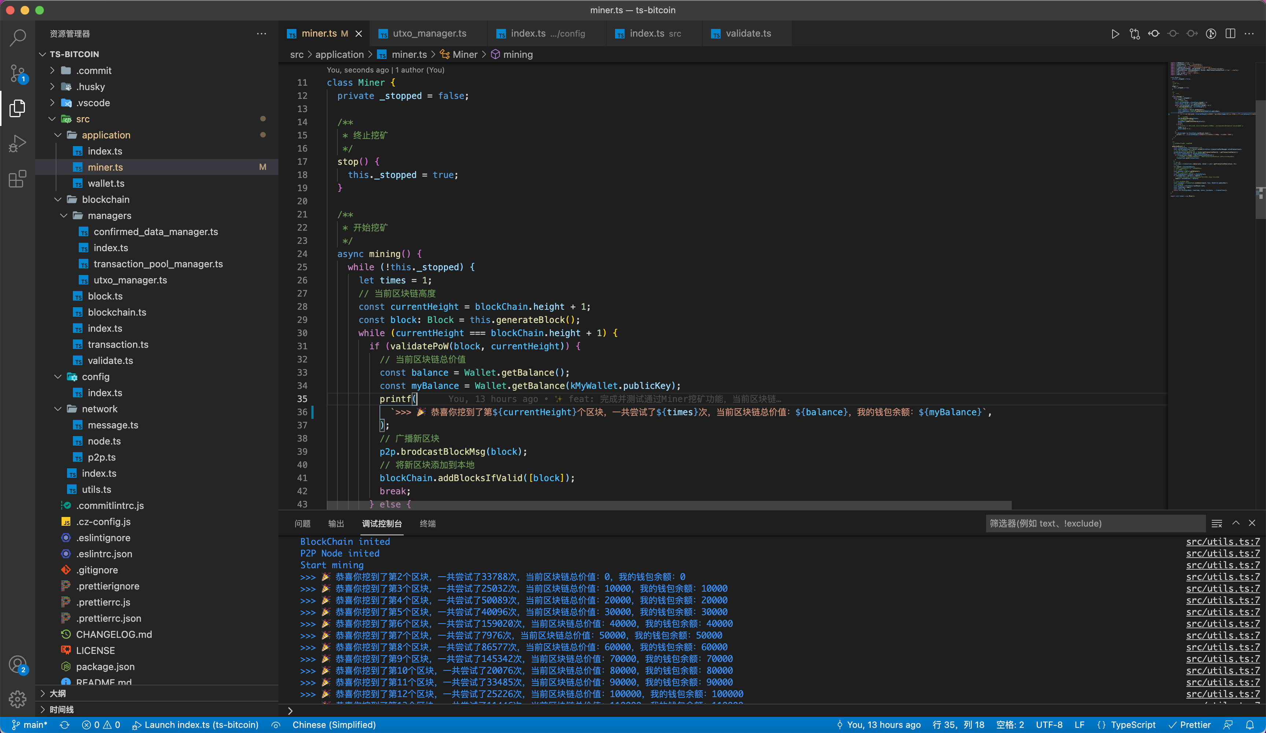Open the Accounts icon in the activity bar
Screen dimensions: 1266x733
coord(18,665)
